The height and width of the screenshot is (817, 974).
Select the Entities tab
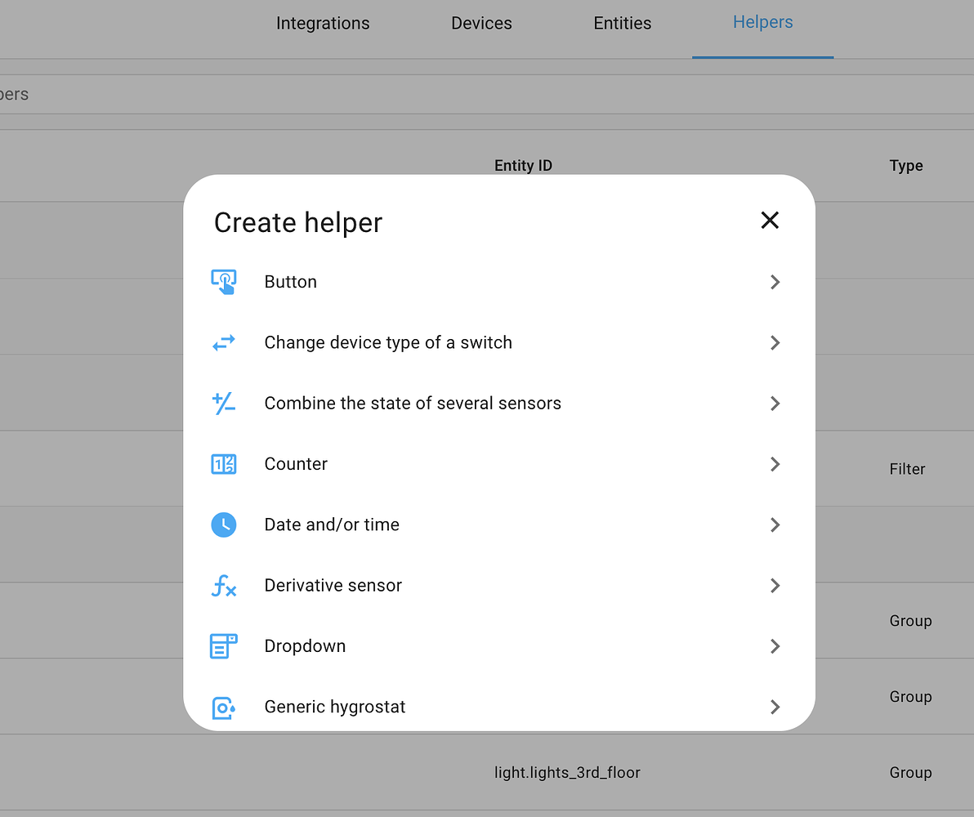(622, 23)
